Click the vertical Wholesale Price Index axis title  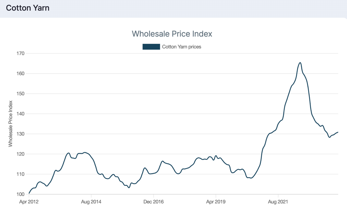point(11,124)
